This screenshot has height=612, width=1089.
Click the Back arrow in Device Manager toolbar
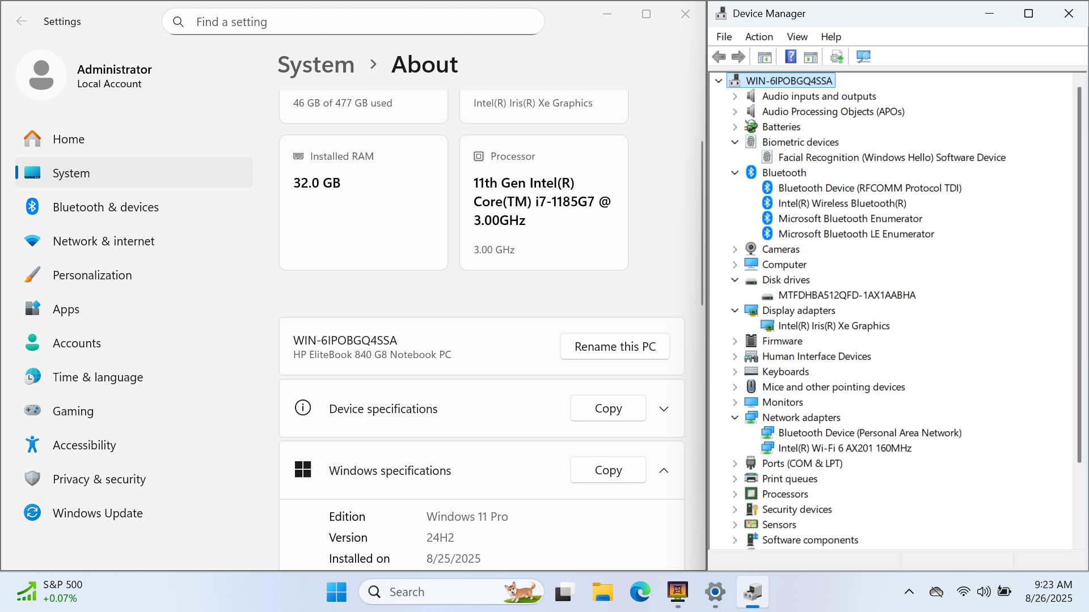pos(719,57)
